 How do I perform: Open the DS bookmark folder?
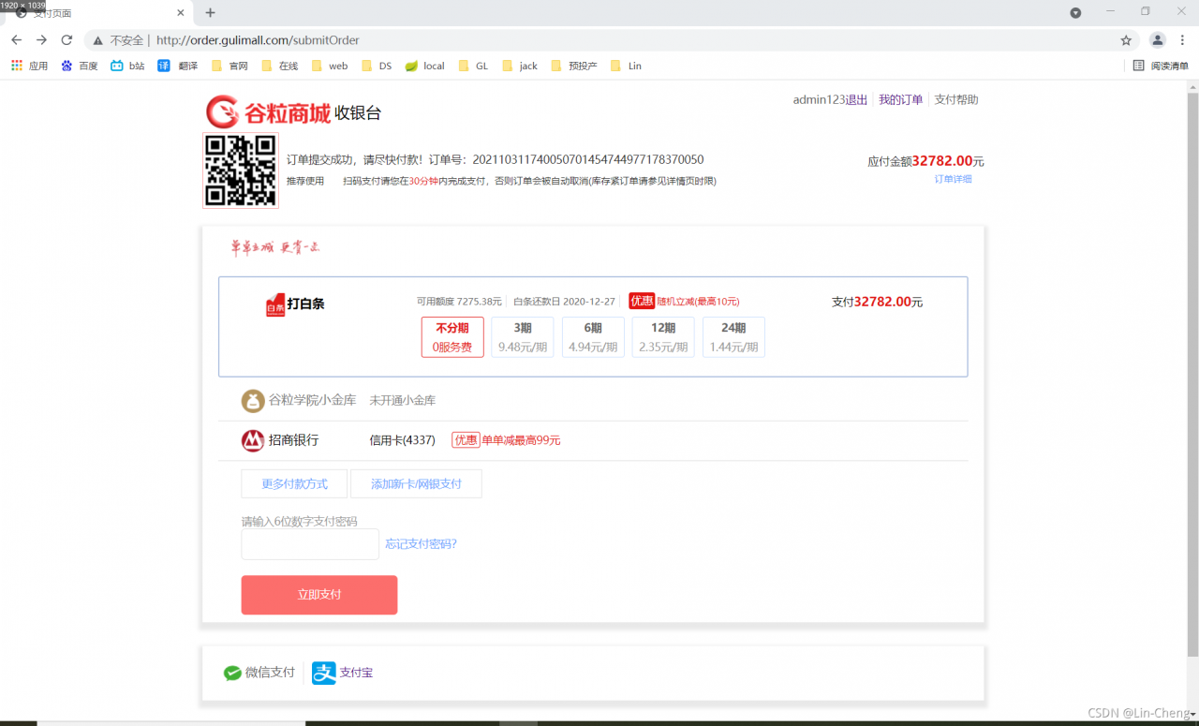click(x=377, y=66)
